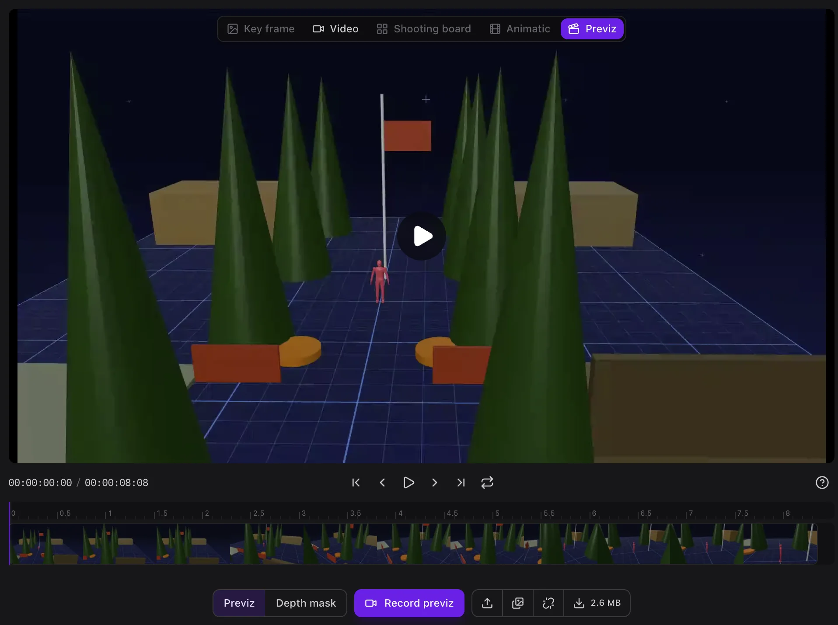This screenshot has height=625, width=838.
Task: Toggle loop playback
Action: click(x=487, y=483)
